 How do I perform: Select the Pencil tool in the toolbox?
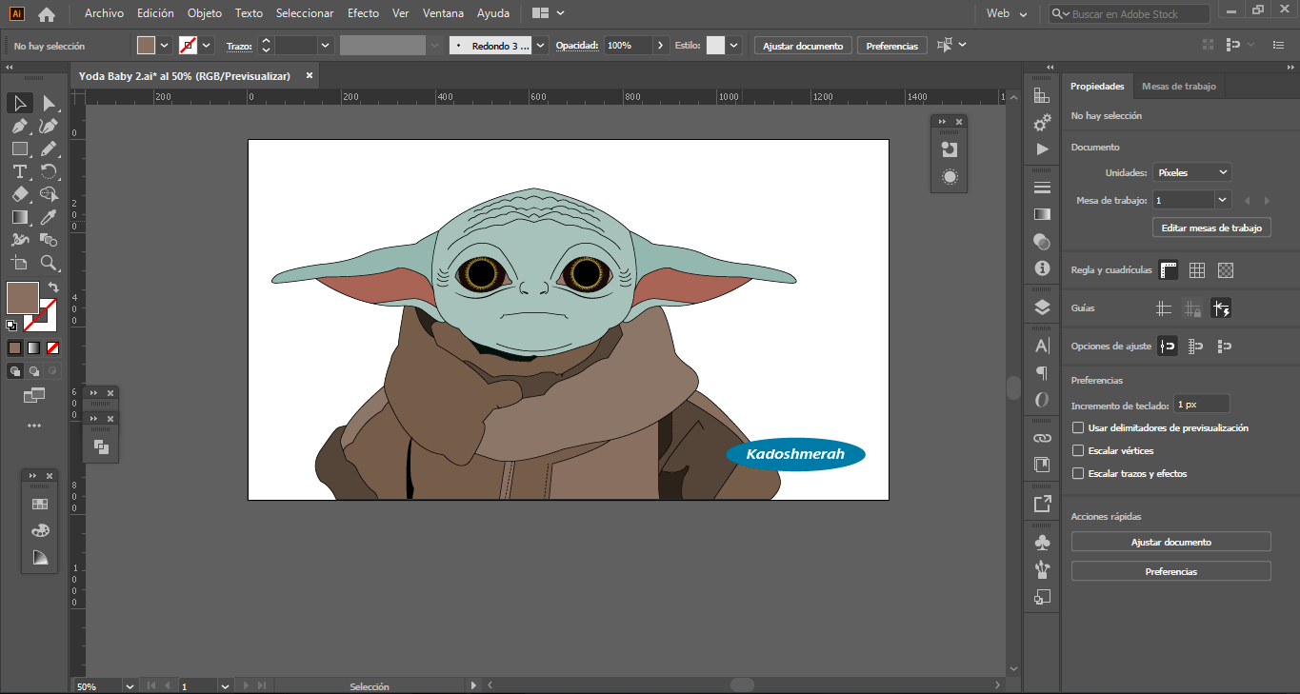[49, 149]
